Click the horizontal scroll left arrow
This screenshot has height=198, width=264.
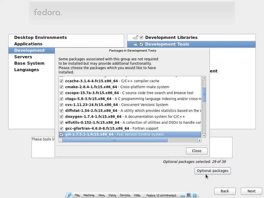[60, 141]
